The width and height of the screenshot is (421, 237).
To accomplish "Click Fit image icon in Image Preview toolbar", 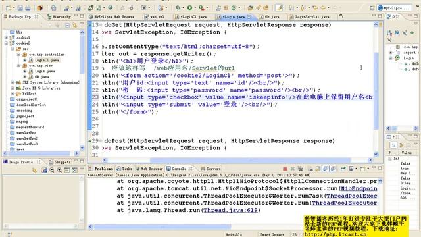I will click(x=74, y=170).
